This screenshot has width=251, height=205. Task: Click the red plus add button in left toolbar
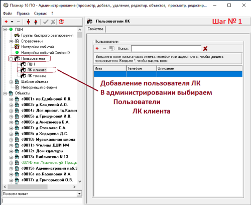coord(6,22)
